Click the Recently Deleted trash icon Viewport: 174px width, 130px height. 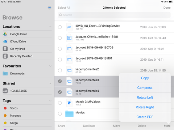[x=5, y=56]
